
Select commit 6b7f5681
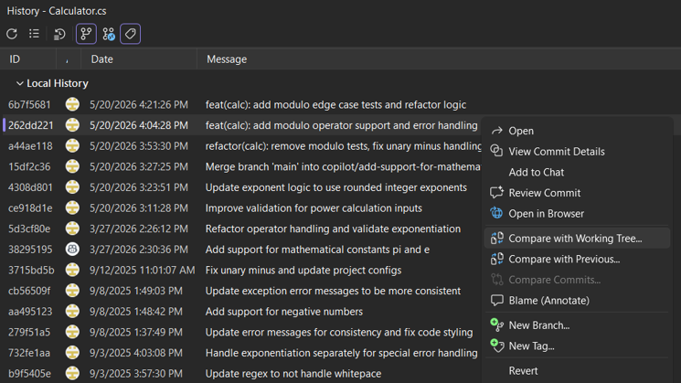tap(29, 104)
